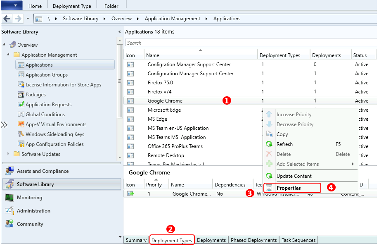Click the Search applications field
Screen dimensions: 379x246
pyautogui.click(x=251, y=43)
